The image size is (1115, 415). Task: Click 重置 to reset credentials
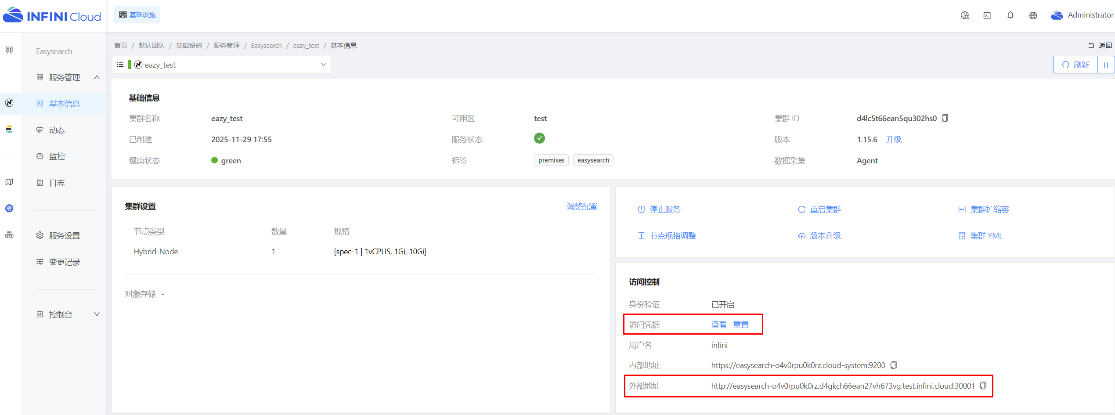click(x=741, y=325)
